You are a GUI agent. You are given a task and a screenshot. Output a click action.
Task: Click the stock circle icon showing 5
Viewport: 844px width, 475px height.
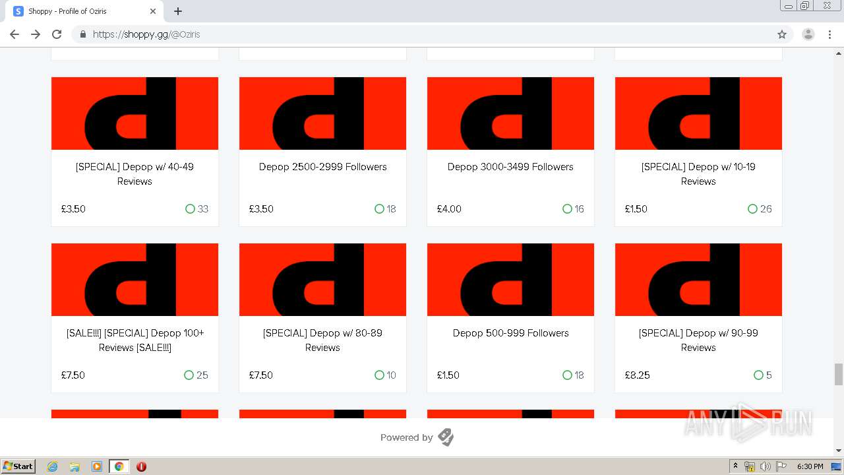(758, 375)
